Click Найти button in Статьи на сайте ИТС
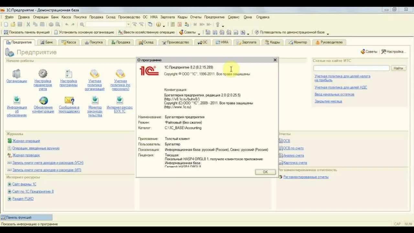Screen dimensions: 414x233 coord(398,68)
